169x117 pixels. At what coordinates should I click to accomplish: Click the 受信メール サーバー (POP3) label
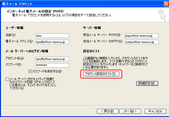pyautogui.click(x=102, y=35)
